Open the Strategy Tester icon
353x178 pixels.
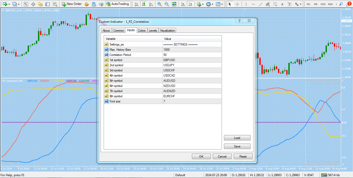click(55, 4)
